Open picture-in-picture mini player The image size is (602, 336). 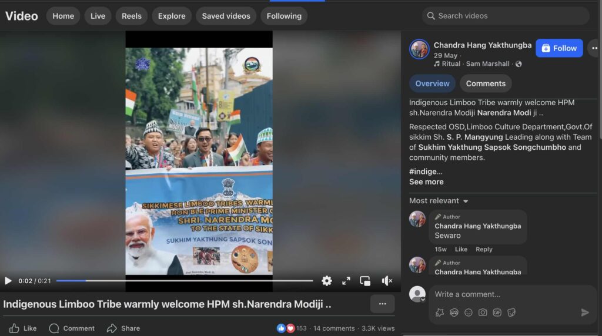pyautogui.click(x=365, y=281)
